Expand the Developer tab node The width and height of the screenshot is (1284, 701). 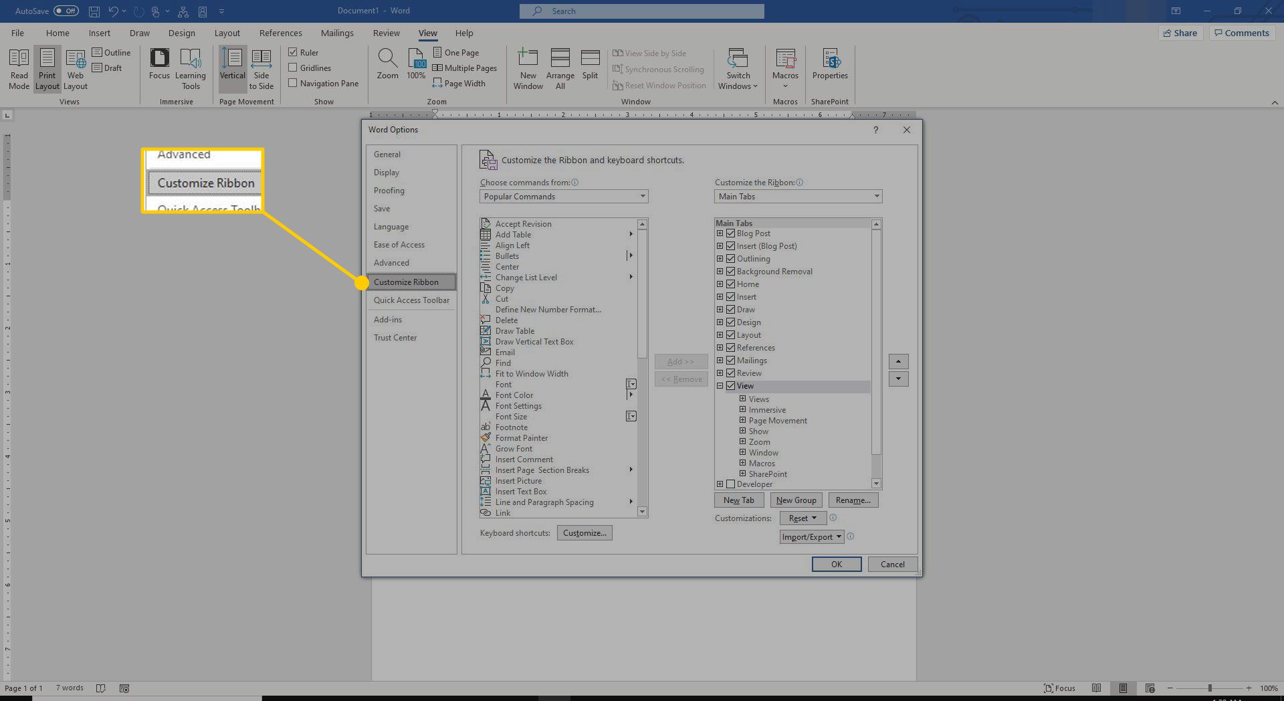pyautogui.click(x=720, y=484)
